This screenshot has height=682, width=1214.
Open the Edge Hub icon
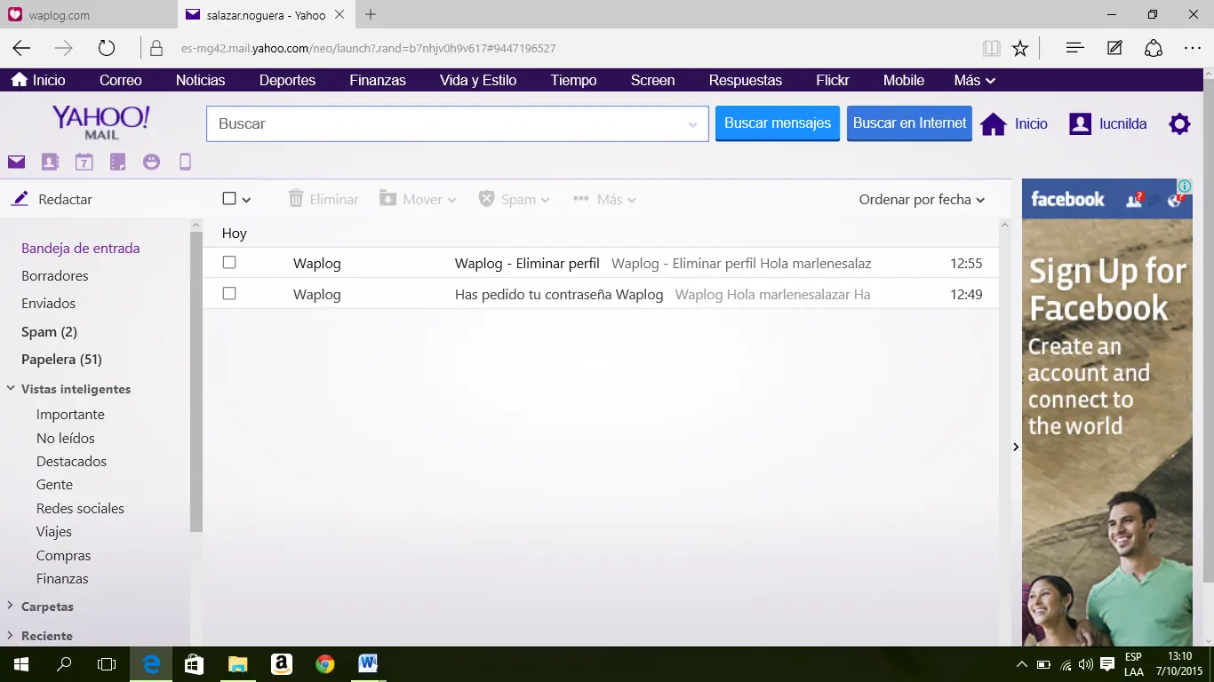(1074, 48)
